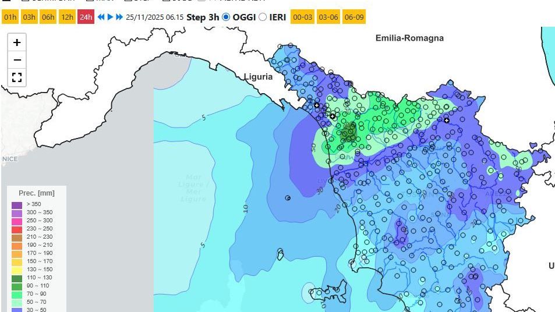
Task: Click the purple > 350 legend swatch
Action: click(16, 204)
